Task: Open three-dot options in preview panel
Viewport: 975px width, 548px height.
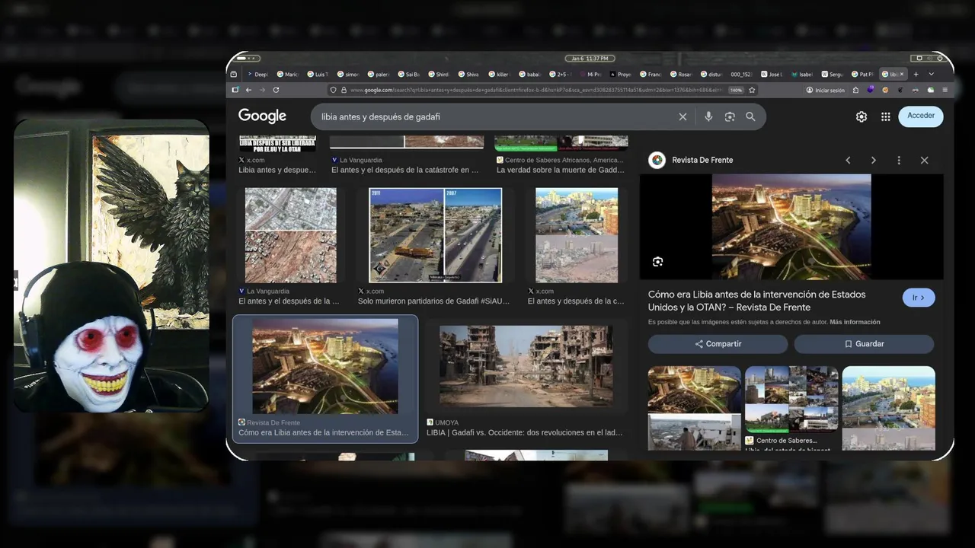Action: click(x=899, y=160)
